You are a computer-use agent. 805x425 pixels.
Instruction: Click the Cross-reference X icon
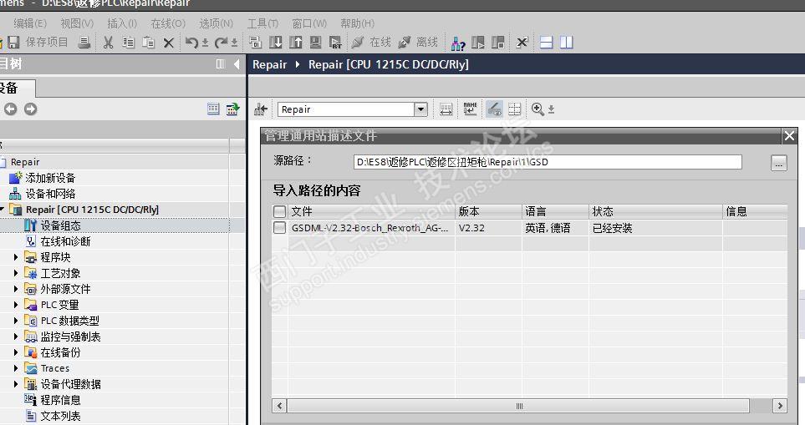(522, 43)
